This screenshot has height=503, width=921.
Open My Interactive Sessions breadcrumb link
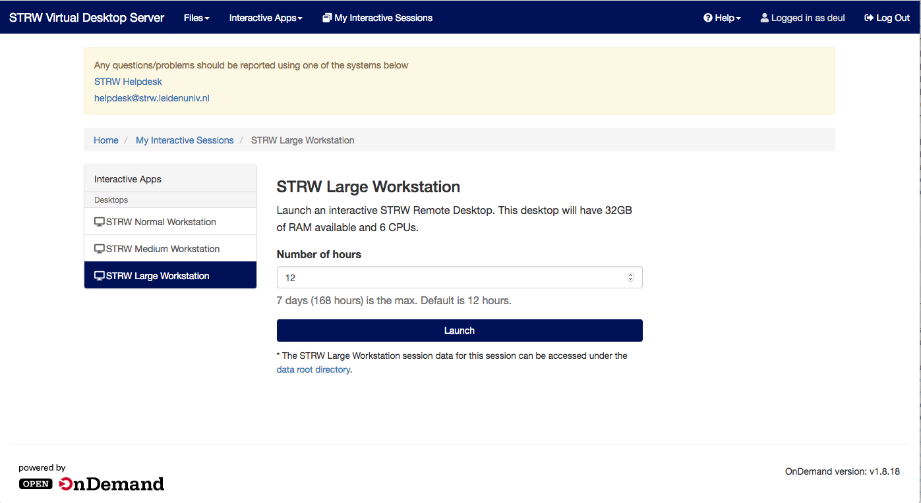pos(185,140)
